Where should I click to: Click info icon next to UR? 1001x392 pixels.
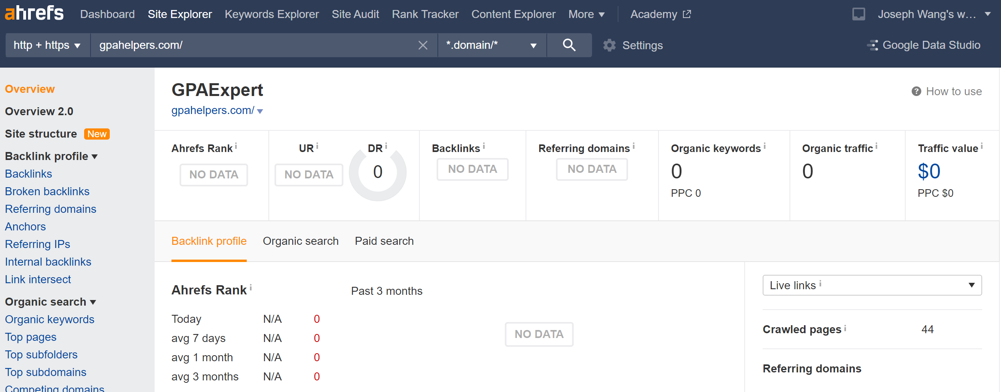pyautogui.click(x=317, y=146)
